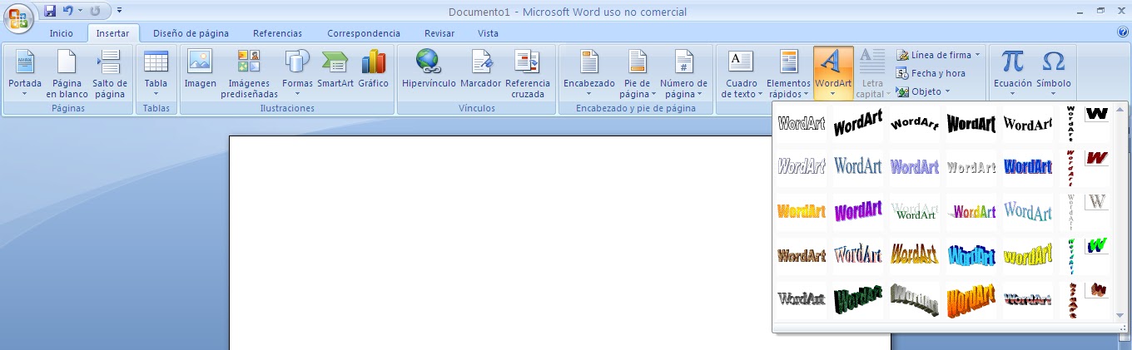The width and height of the screenshot is (1132, 350).
Task: Expand the Símbolo symbol menu
Action: coord(1054,73)
